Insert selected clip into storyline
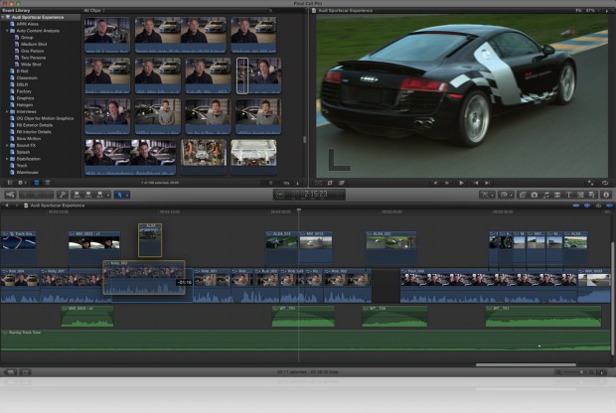 pyautogui.click(x=88, y=195)
